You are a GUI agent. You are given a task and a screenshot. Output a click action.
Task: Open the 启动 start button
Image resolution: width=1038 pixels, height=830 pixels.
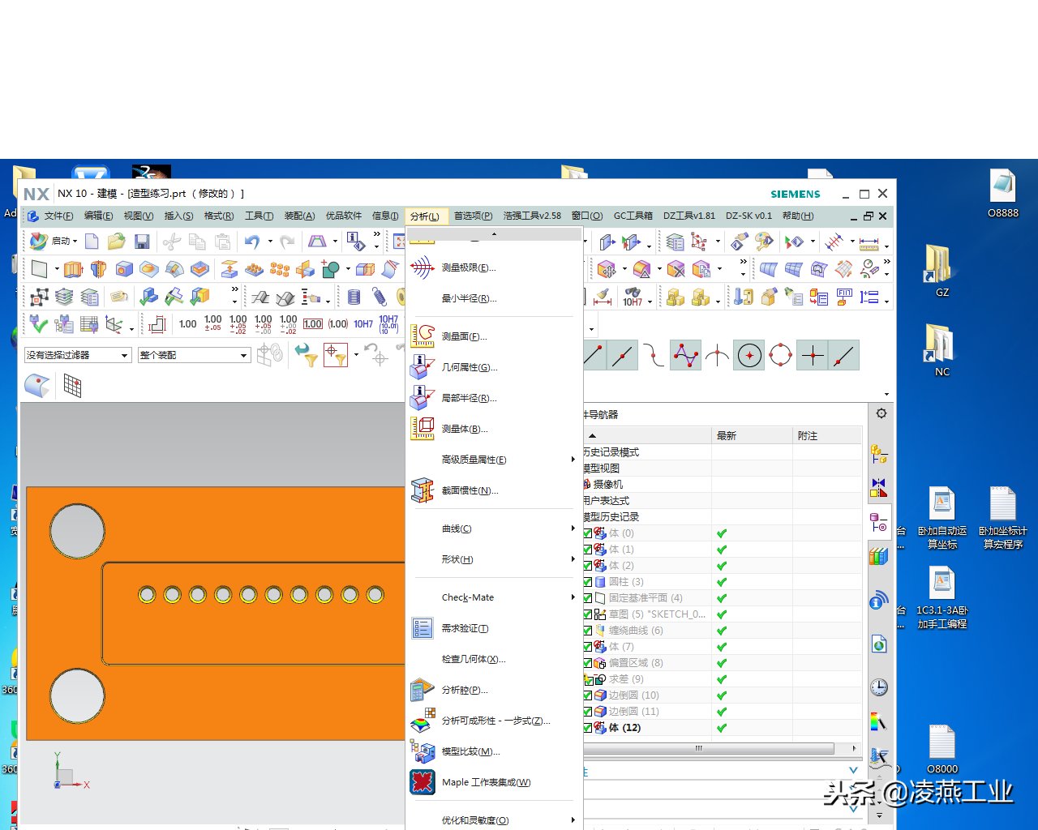pos(54,241)
